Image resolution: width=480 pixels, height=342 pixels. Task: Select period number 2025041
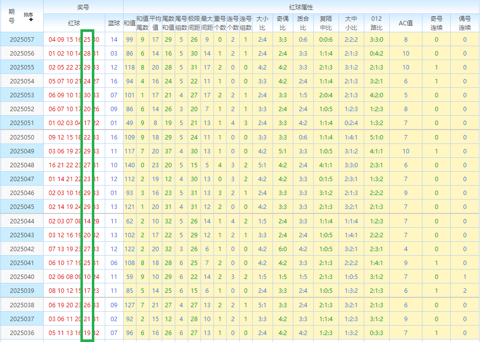pos(22,263)
